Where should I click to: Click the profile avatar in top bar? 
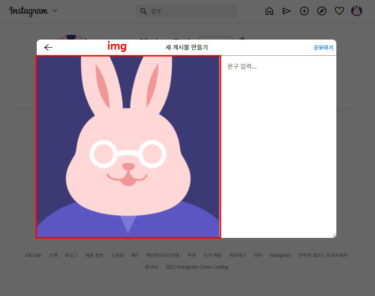click(356, 11)
